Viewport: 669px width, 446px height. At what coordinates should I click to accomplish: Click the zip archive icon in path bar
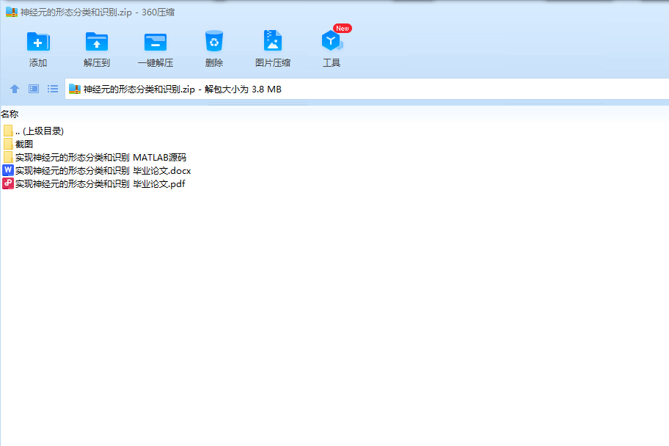point(75,89)
